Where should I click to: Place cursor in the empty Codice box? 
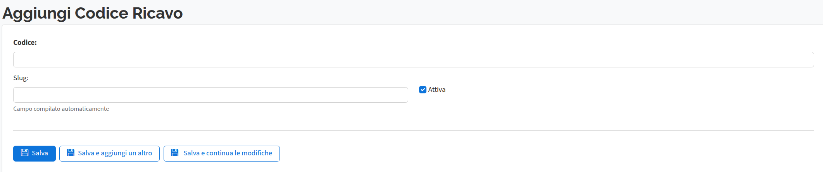click(413, 60)
